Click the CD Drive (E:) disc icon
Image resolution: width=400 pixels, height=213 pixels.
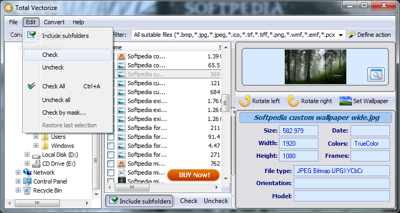click(36, 164)
